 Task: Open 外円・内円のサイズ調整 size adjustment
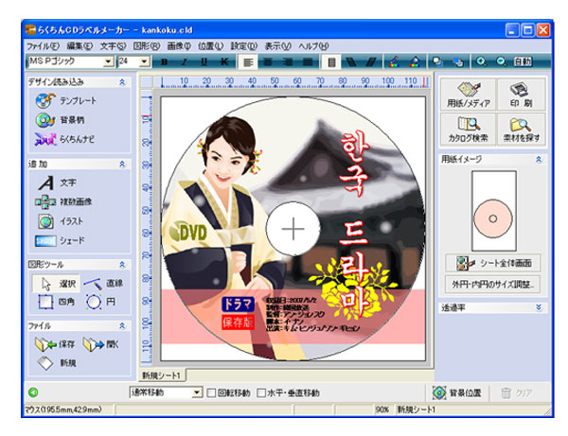(493, 285)
